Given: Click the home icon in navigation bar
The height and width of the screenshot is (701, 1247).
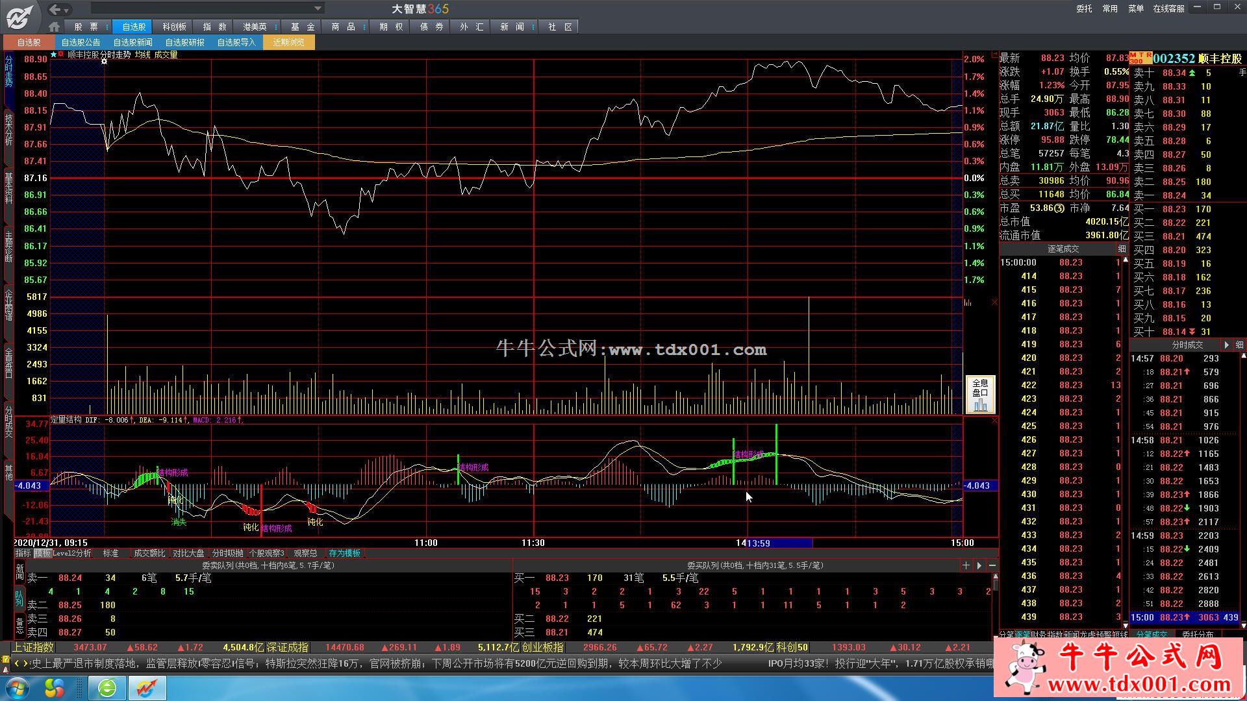Looking at the screenshot, I should (54, 27).
